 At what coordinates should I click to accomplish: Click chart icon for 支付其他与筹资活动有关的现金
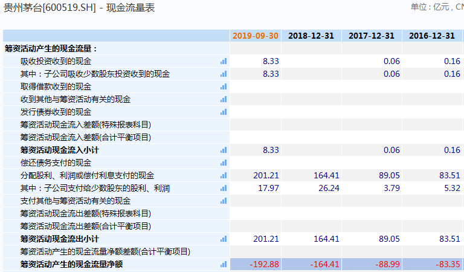click(x=224, y=201)
